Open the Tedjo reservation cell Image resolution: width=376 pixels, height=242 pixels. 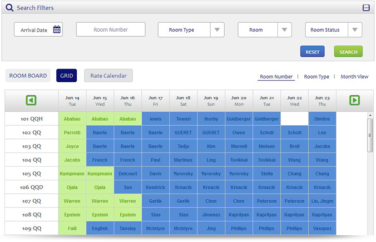(183, 146)
